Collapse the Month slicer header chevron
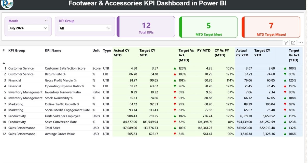The width and height of the screenshot is (308, 163). pyautogui.click(x=46, y=21)
